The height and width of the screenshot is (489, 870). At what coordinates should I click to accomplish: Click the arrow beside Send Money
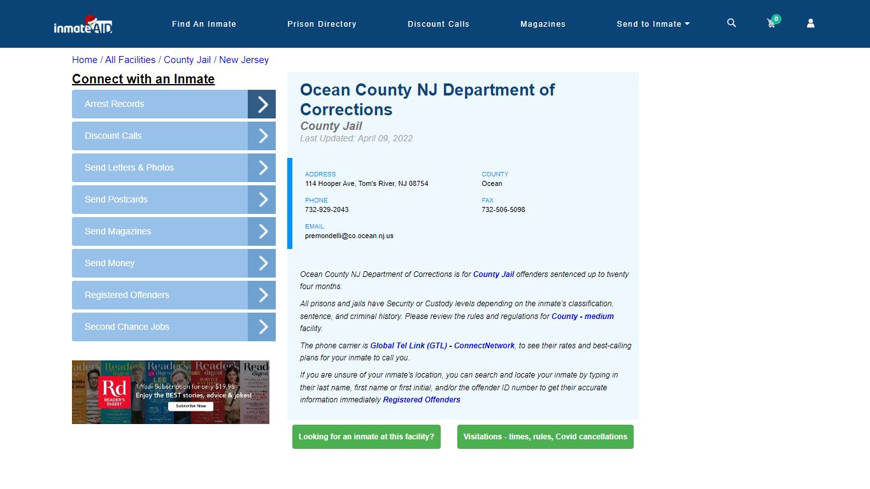(262, 263)
